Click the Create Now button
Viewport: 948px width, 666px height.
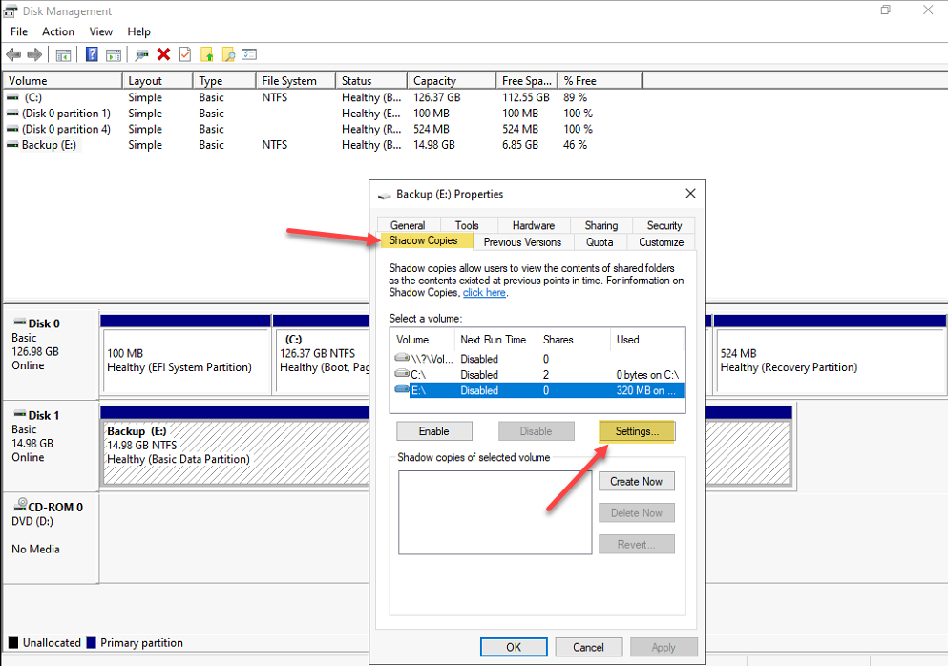point(636,481)
